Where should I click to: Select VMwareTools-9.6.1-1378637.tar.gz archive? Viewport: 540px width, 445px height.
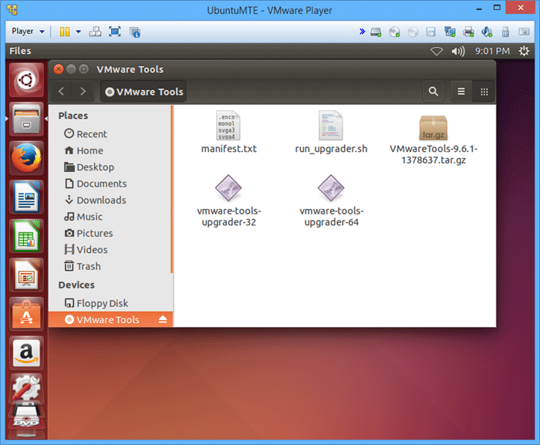tap(434, 140)
